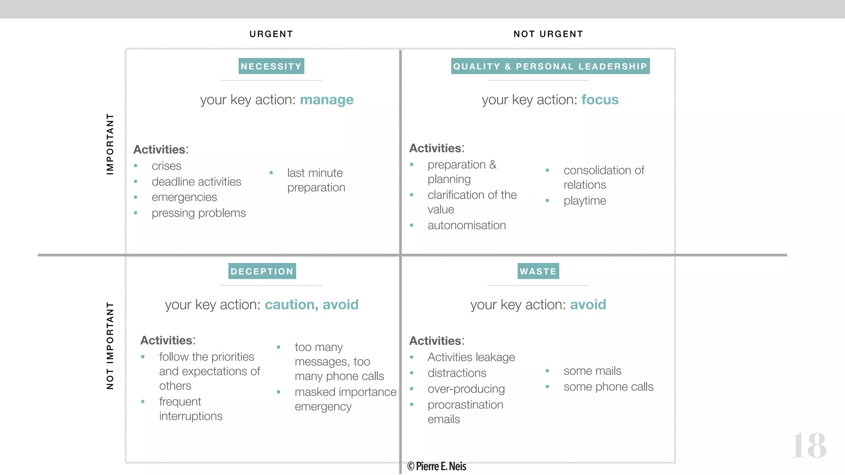This screenshot has height=475, width=845.
Task: Select the "deadline activities" bullet text
Action: coord(196,181)
